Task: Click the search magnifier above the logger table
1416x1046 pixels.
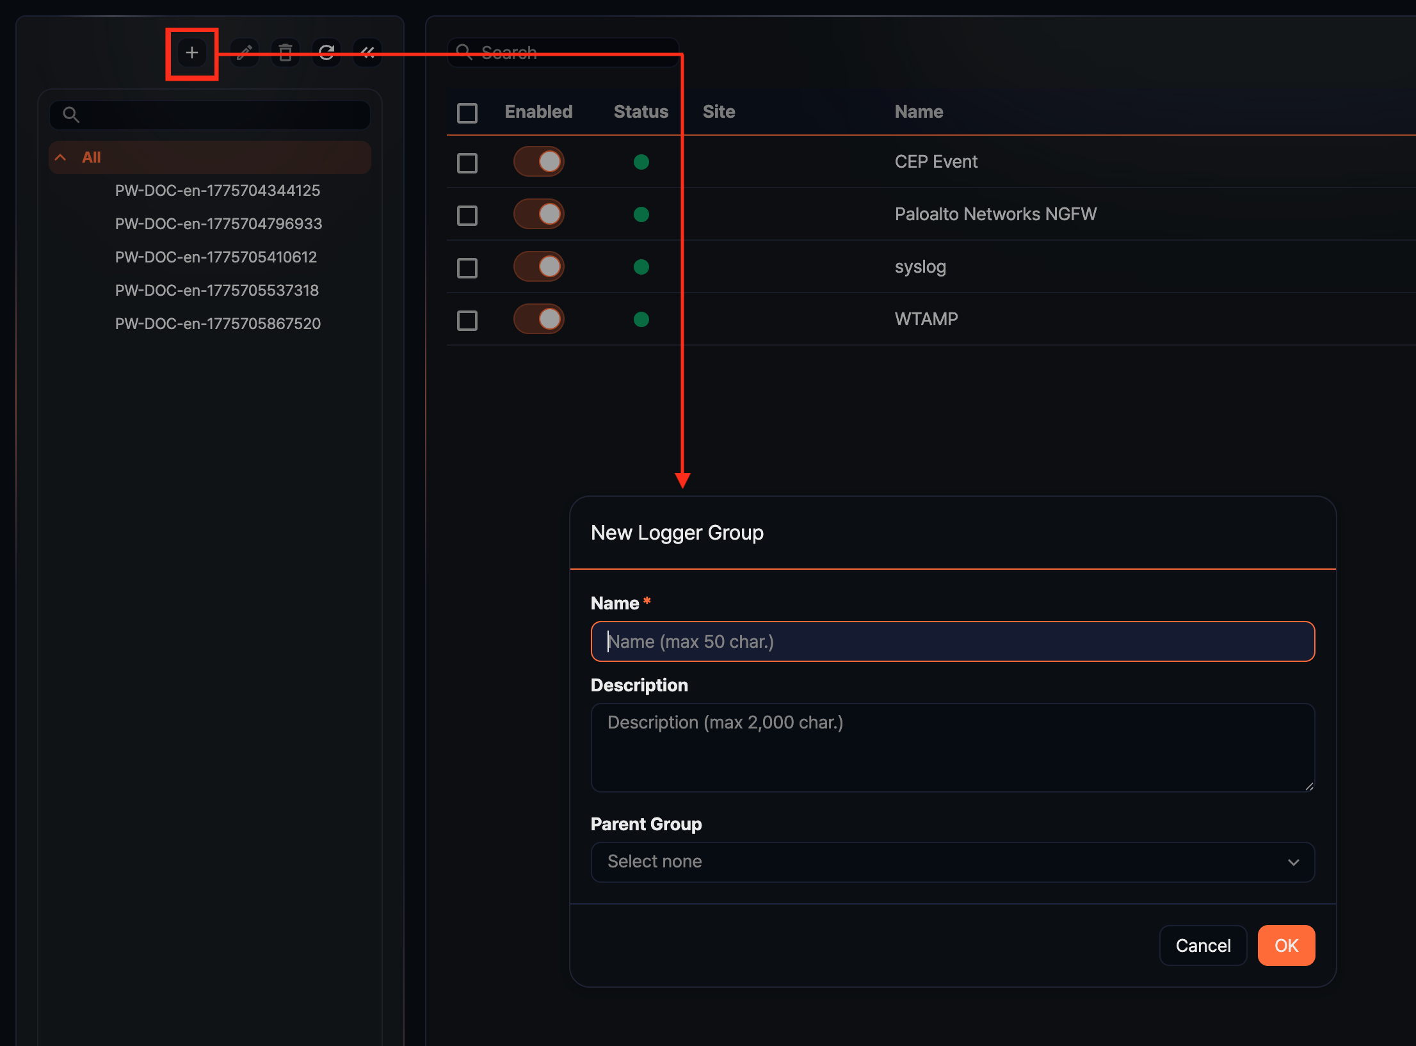Action: click(465, 52)
